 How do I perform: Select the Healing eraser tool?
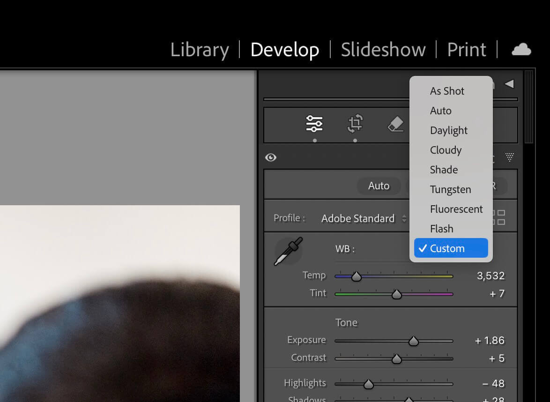coord(396,124)
